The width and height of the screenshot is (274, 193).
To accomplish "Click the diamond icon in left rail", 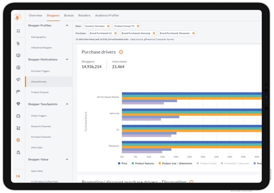I will tap(18, 104).
